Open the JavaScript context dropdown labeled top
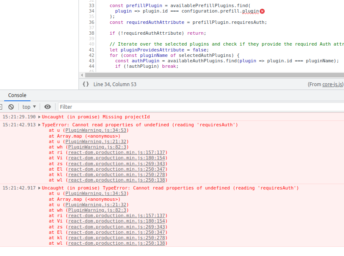344x256 pixels. coord(28,107)
